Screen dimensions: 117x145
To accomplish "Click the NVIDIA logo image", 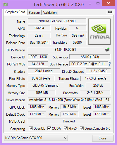I will pos(99,31).
